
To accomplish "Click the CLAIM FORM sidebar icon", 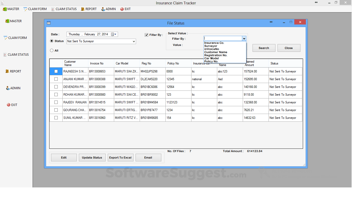I will coord(15,38).
